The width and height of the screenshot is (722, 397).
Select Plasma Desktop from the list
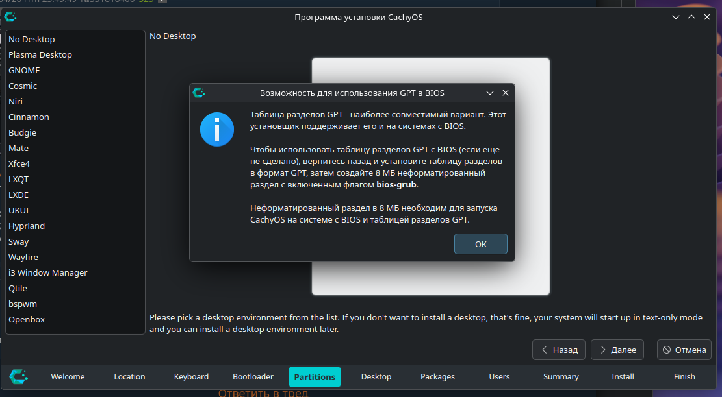click(x=40, y=55)
